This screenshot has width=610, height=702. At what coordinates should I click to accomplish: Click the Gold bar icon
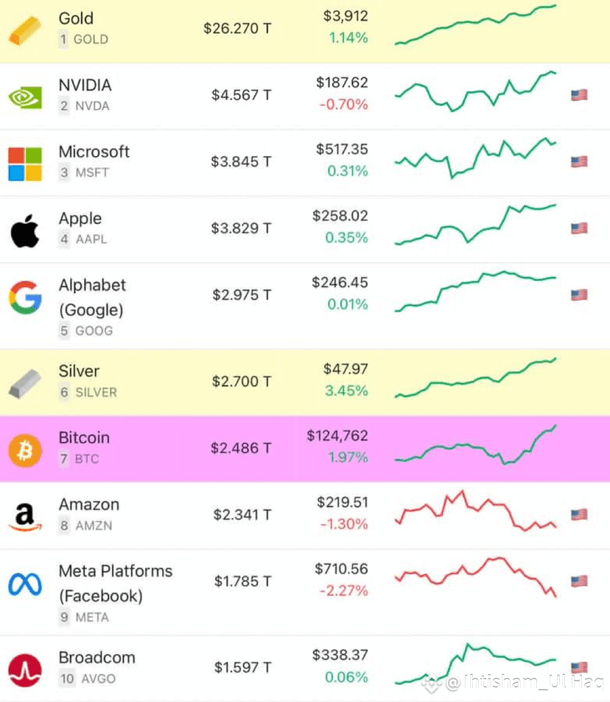pyautogui.click(x=25, y=29)
